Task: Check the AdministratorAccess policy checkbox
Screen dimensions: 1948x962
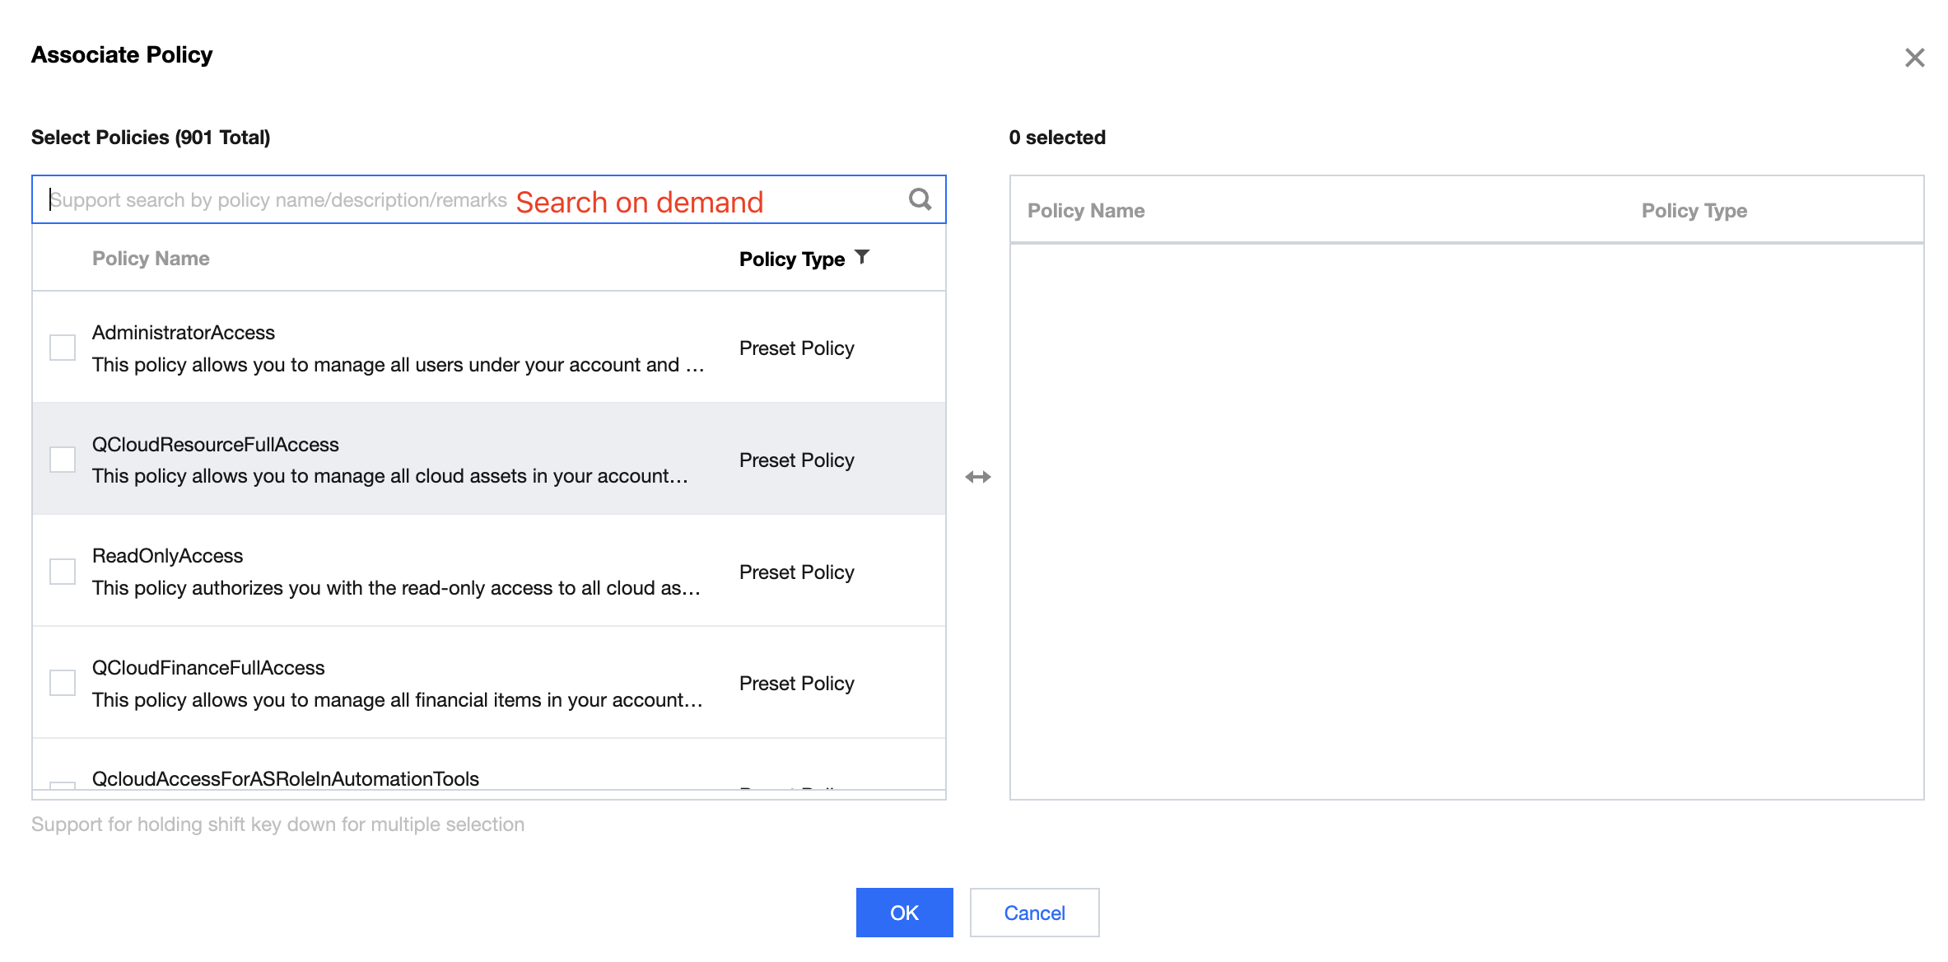Action: pos(63,348)
